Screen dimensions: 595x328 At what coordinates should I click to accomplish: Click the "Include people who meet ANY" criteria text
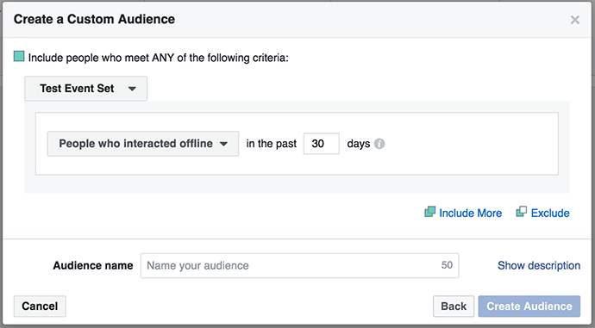point(159,58)
